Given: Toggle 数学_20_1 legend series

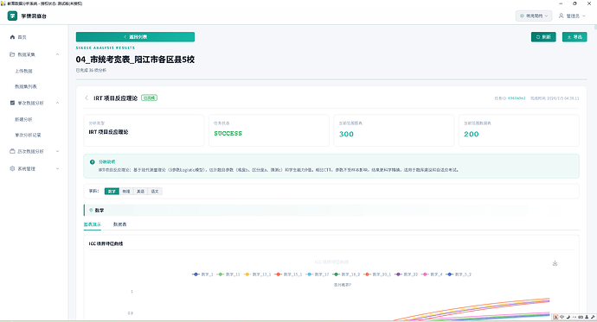Looking at the screenshot, I should click(377, 275).
